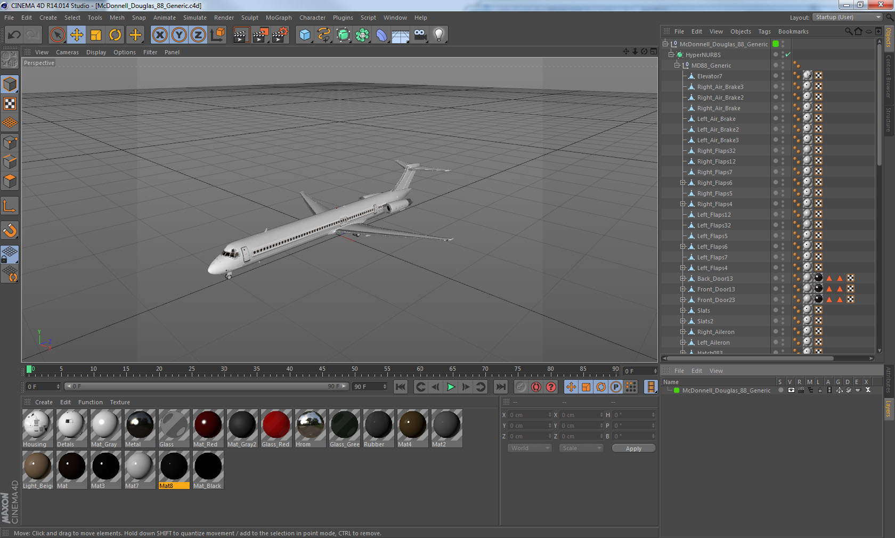Open the Mesh menu
This screenshot has height=538, width=895.
[x=117, y=18]
